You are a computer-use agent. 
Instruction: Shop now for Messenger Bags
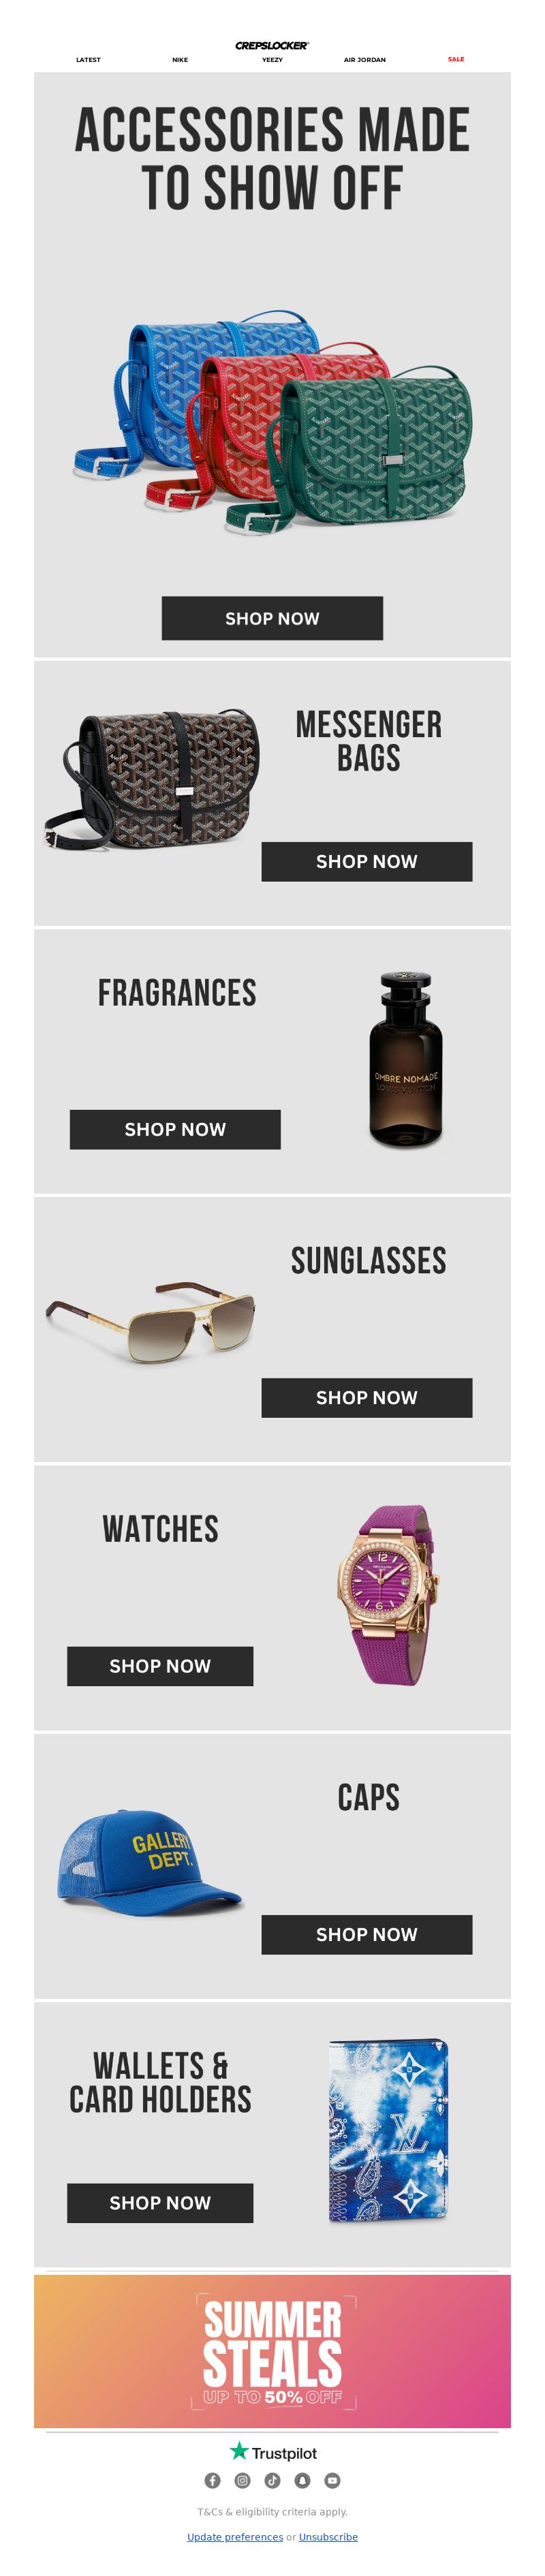(x=367, y=861)
